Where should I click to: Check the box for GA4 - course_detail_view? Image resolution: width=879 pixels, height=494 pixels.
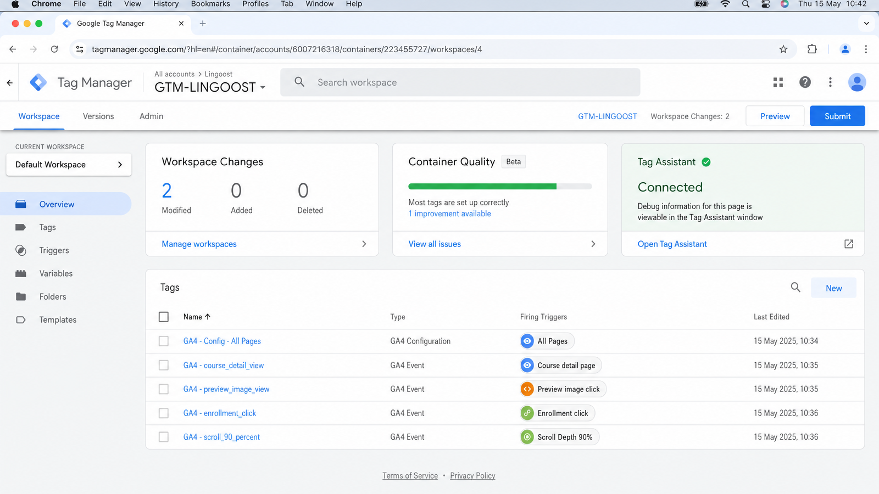click(x=164, y=365)
